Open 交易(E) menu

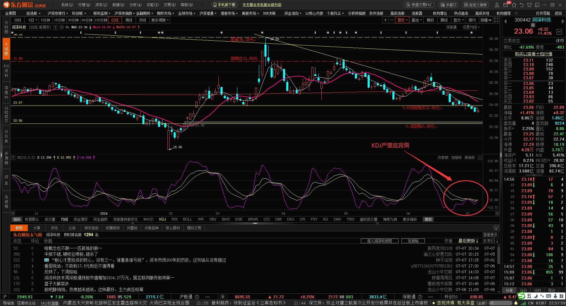tap(170, 5)
